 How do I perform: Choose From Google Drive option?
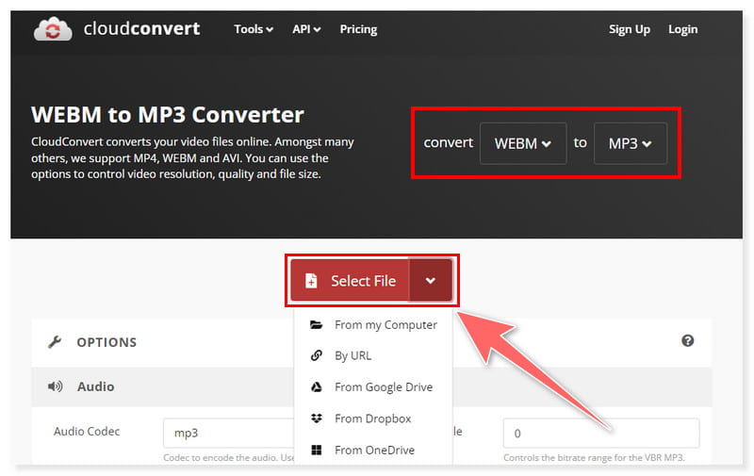[373, 387]
